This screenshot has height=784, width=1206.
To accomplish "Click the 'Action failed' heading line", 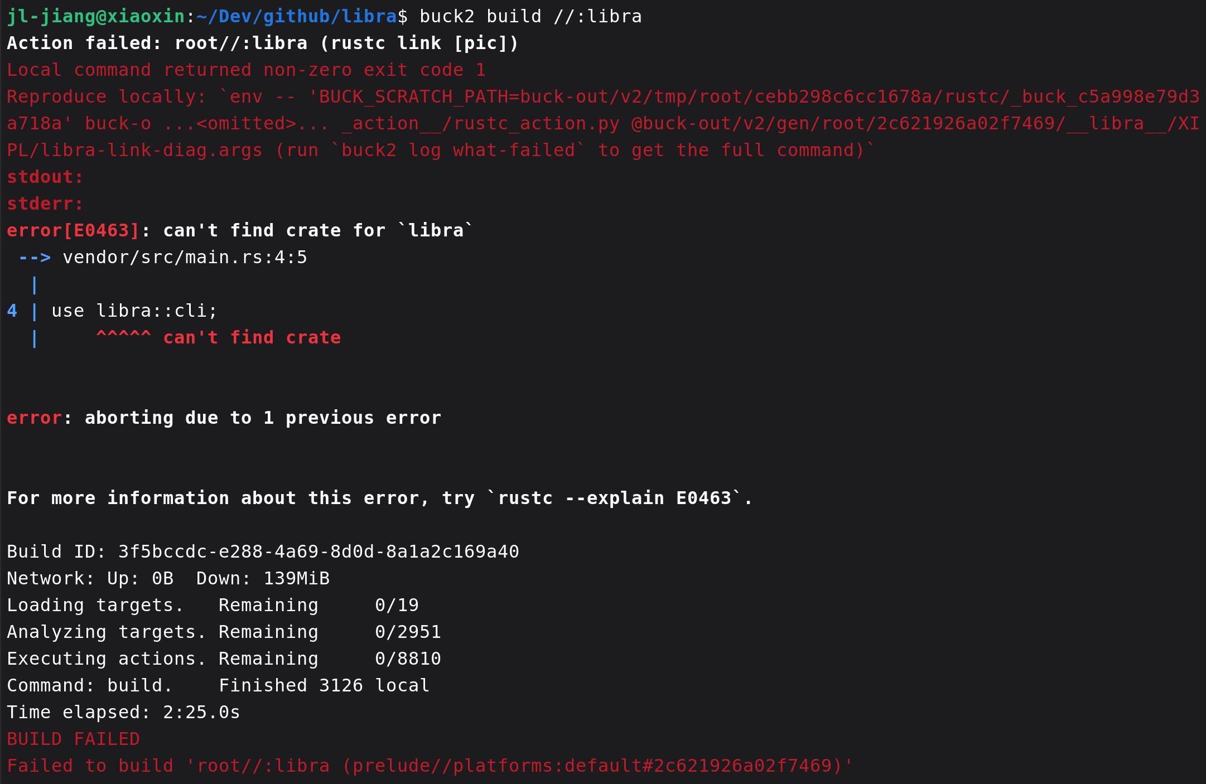I will (262, 43).
